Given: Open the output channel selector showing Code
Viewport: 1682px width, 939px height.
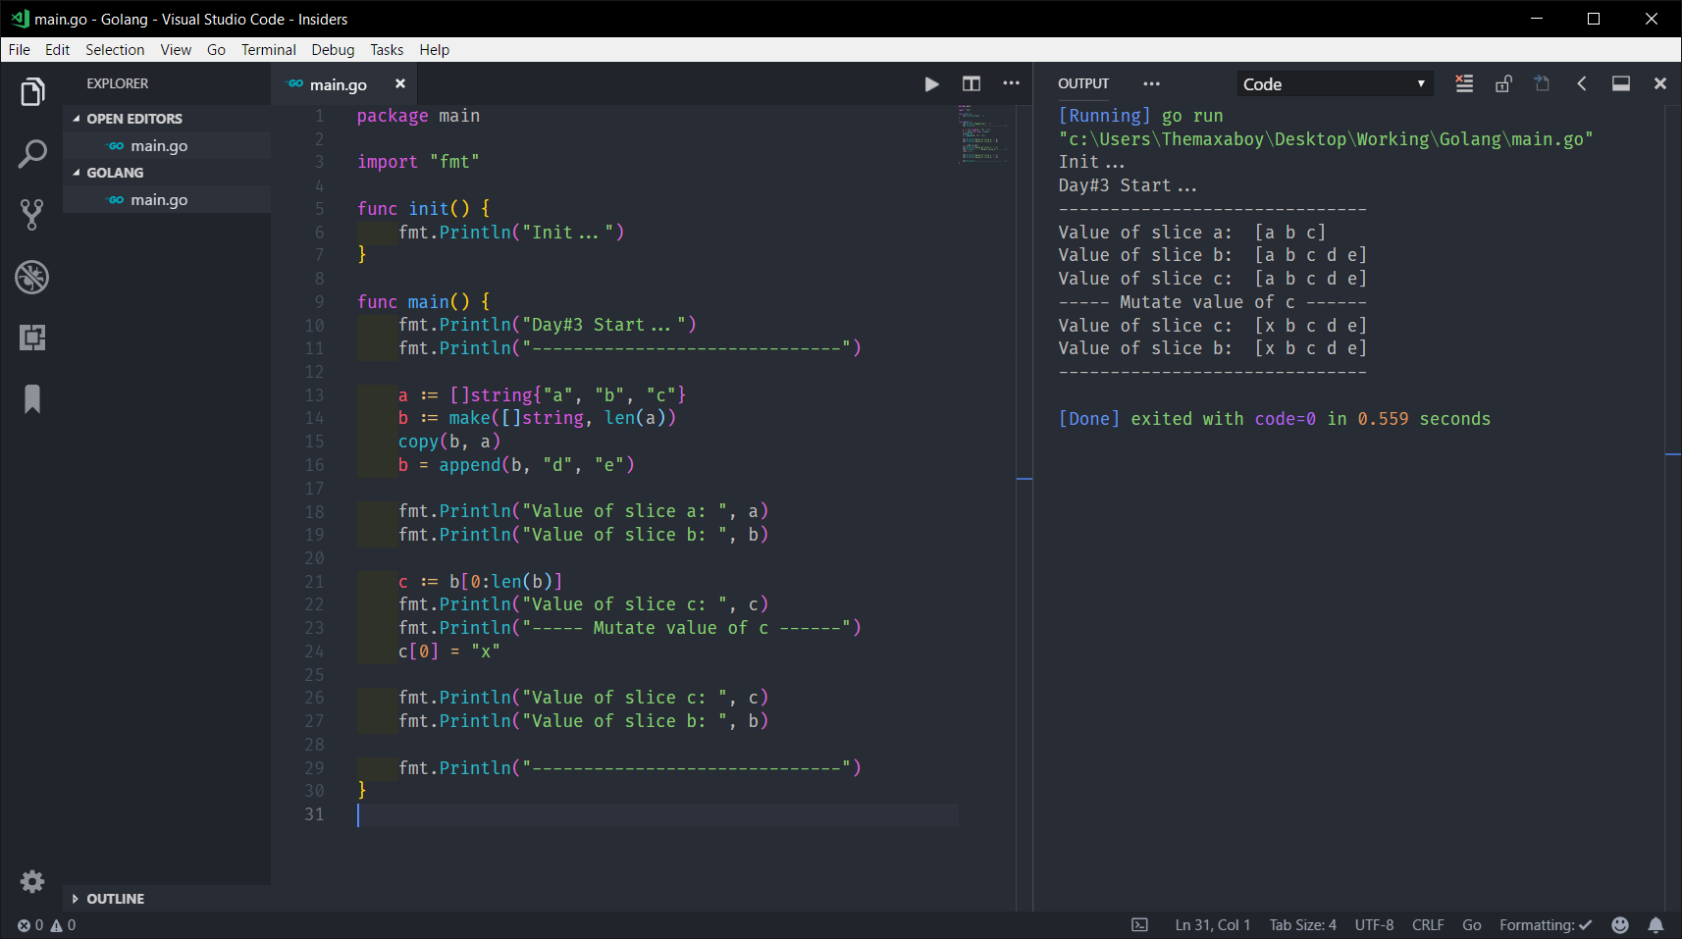Looking at the screenshot, I should [x=1333, y=83].
